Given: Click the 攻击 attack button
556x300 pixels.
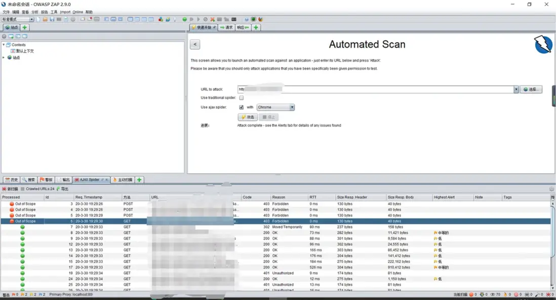Looking at the screenshot, I should point(248,117).
